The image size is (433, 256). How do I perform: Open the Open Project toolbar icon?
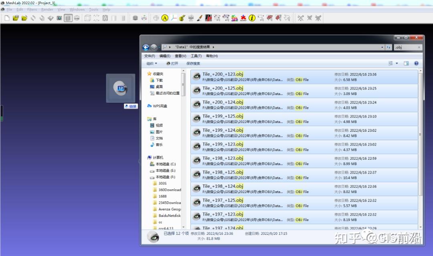tap(15, 18)
